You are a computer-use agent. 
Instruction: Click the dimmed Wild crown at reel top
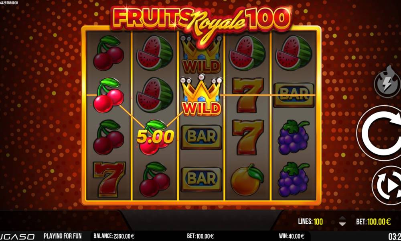click(x=201, y=55)
